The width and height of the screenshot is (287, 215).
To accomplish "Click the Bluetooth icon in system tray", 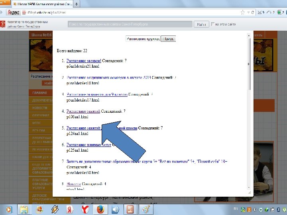I will (279, 209).
